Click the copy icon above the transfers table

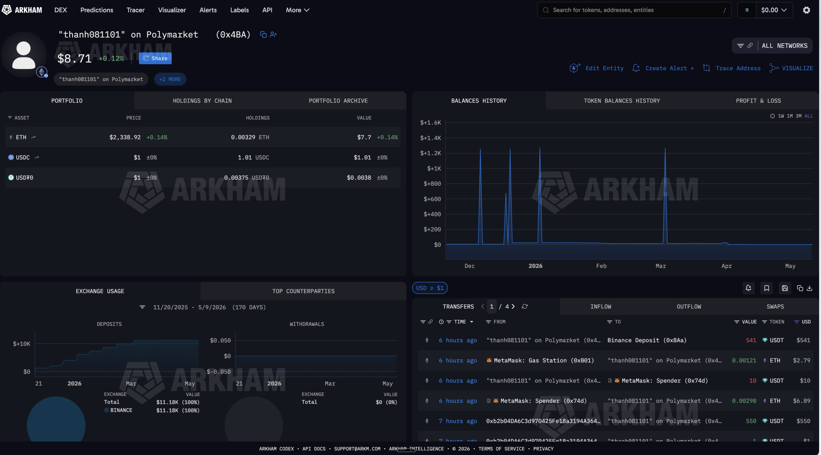click(x=800, y=288)
